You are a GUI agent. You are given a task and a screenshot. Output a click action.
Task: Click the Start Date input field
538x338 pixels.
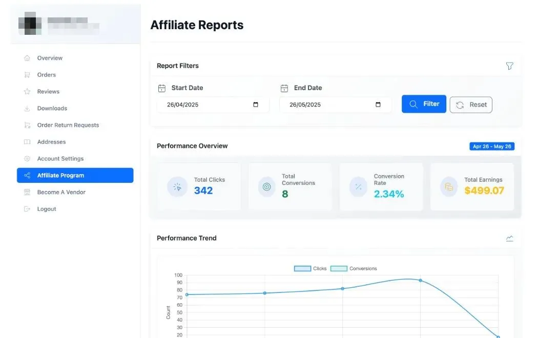coord(213,104)
